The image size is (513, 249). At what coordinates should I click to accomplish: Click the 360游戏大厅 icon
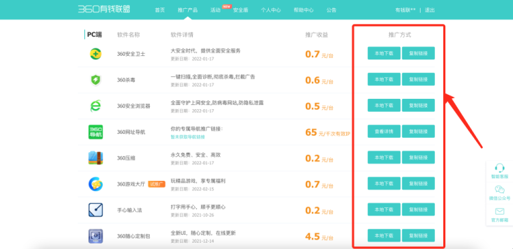96,184
